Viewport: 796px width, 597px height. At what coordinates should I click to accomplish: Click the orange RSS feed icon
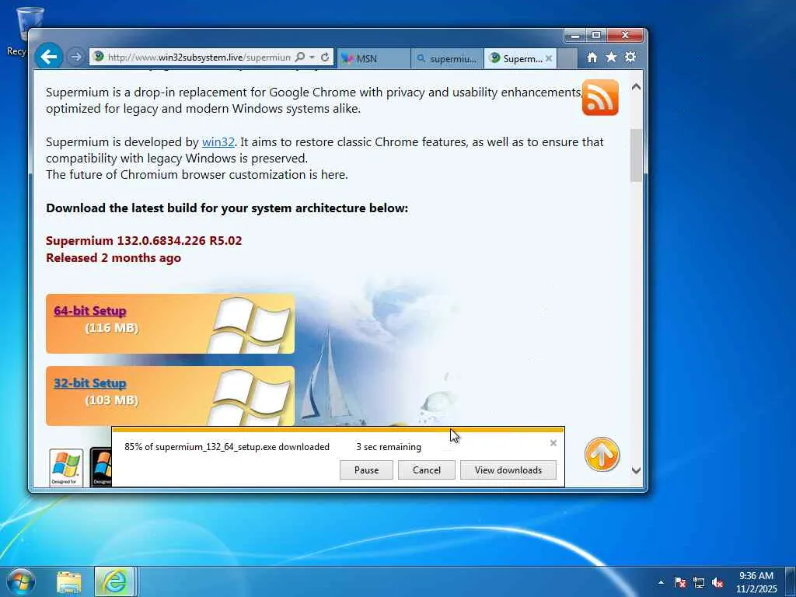click(x=600, y=97)
